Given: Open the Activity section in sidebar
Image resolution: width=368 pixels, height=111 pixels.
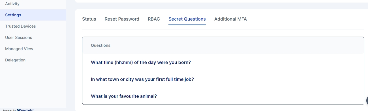Looking at the screenshot, I should pyautogui.click(x=12, y=4).
